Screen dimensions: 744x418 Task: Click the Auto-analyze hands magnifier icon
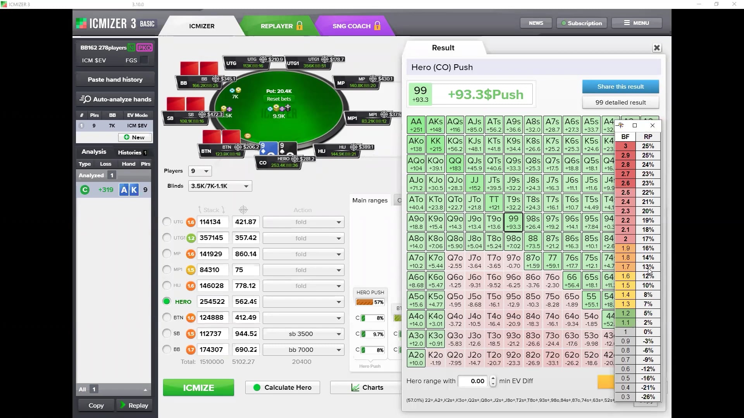click(x=85, y=99)
